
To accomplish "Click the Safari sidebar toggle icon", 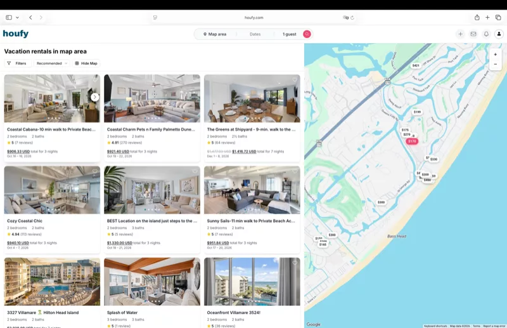I will click(9, 18).
